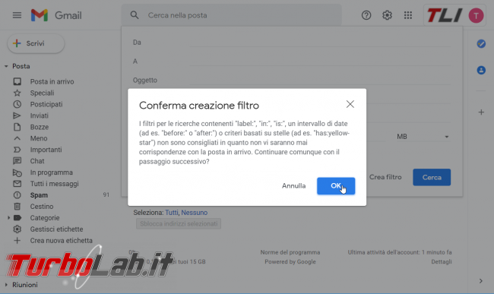Click the Oggetto filter field
494x294 pixels.
point(319,80)
